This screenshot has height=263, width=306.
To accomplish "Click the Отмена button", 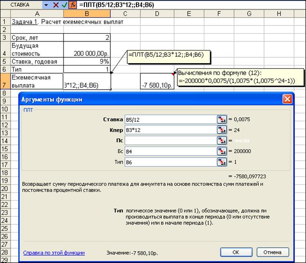I will pos(273,252).
